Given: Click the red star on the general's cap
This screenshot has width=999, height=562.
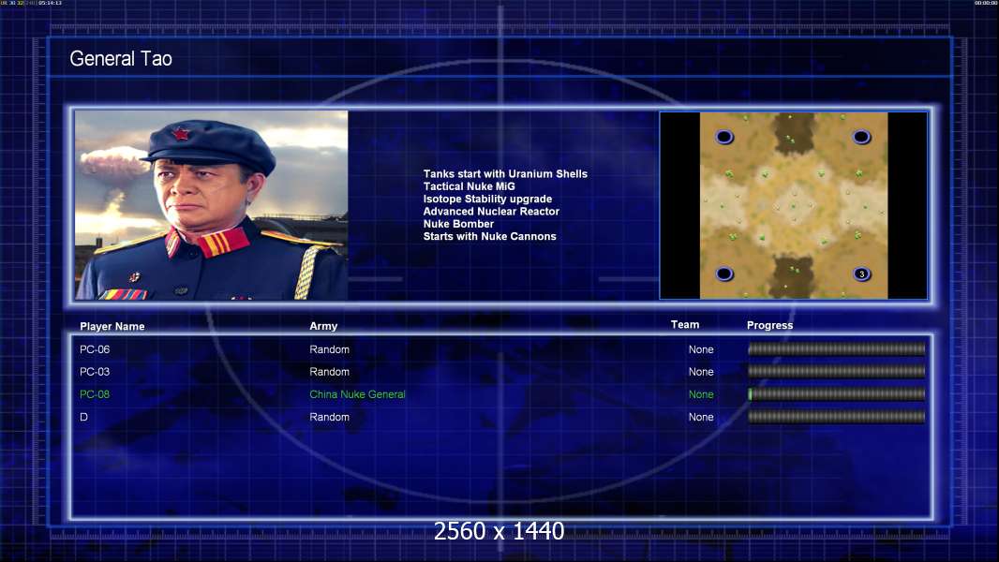Looking at the screenshot, I should point(180,134).
